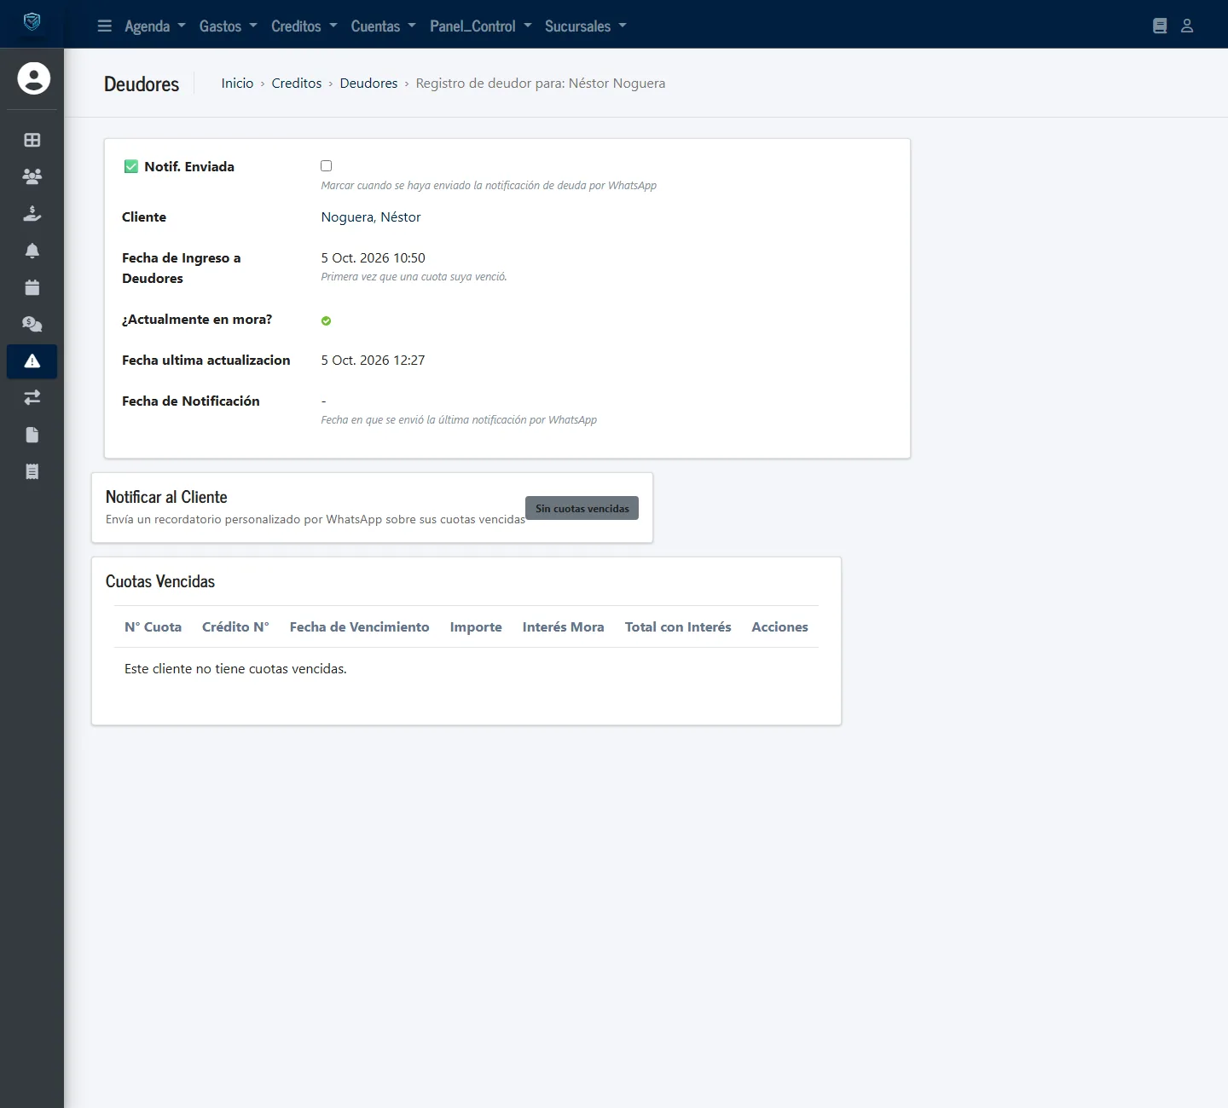1228x1108 pixels.
Task: Open the book icon in top bar
Action: pyautogui.click(x=1160, y=26)
